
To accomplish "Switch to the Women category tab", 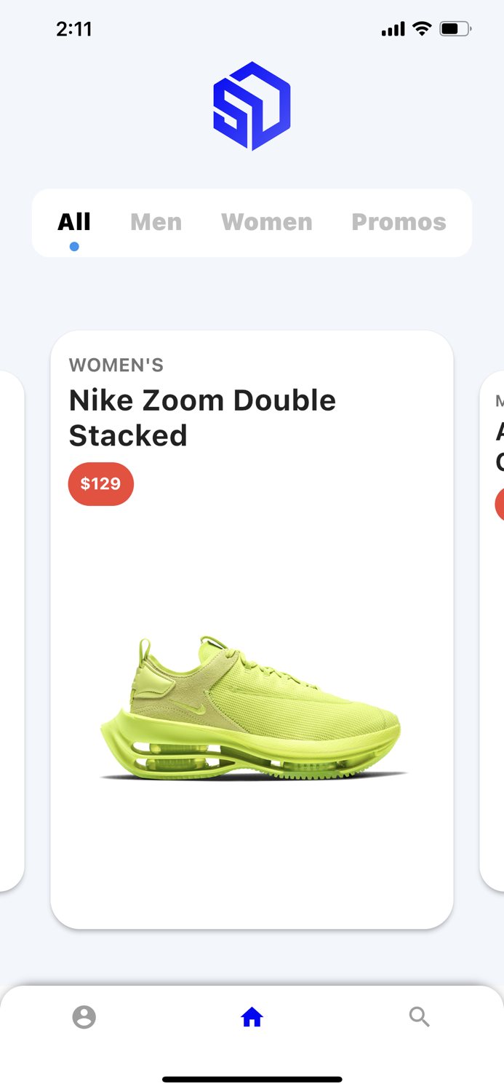I will [x=267, y=222].
